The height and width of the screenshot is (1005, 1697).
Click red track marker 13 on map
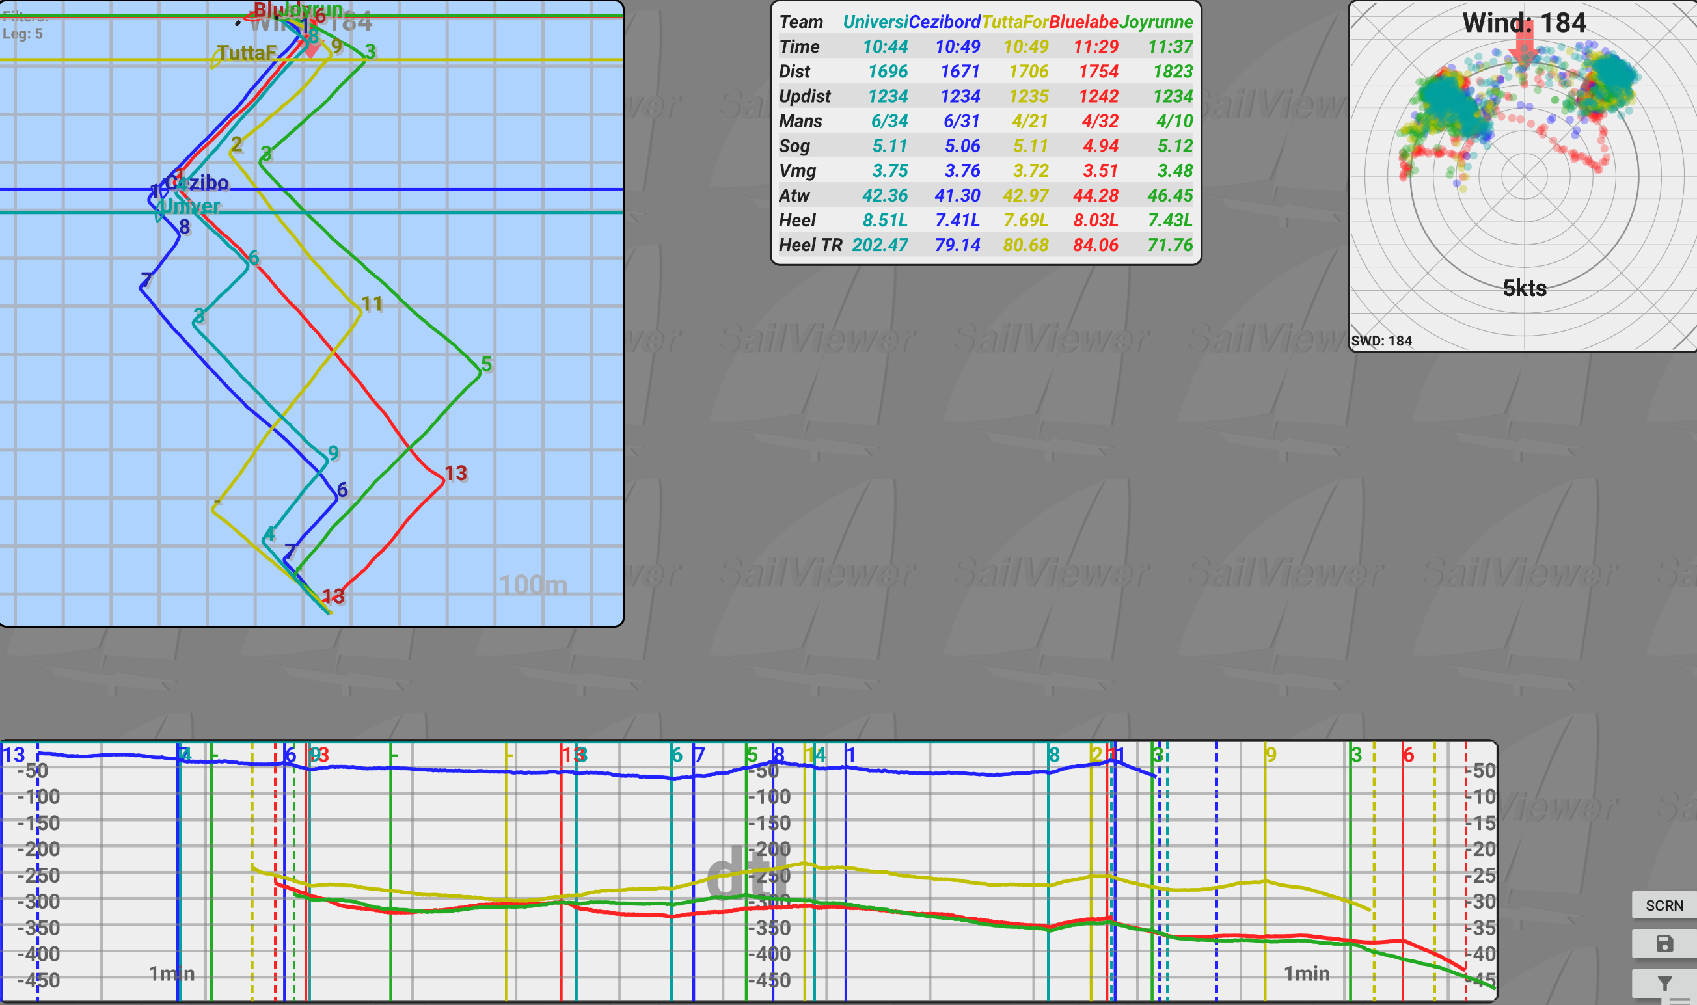tap(455, 473)
